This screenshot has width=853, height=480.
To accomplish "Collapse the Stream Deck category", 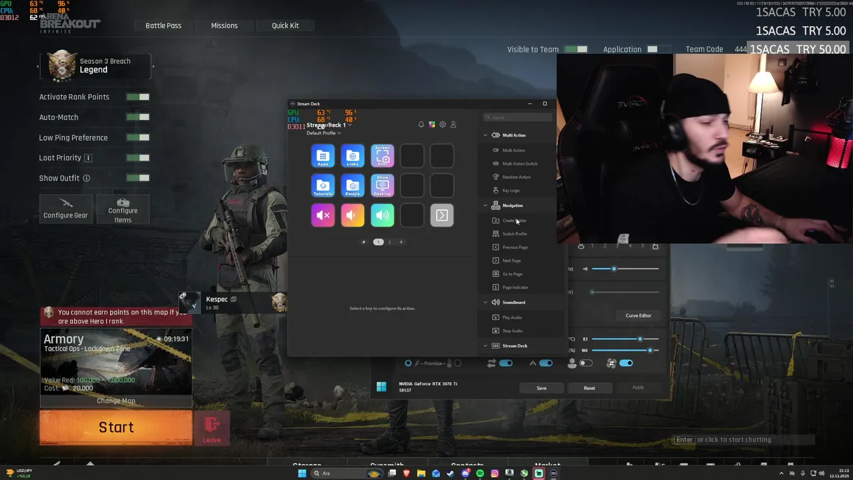I will (485, 346).
